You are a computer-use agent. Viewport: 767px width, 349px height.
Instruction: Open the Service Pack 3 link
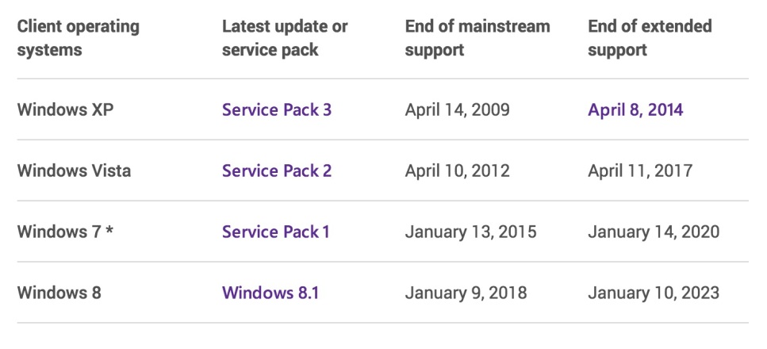pyautogui.click(x=276, y=109)
